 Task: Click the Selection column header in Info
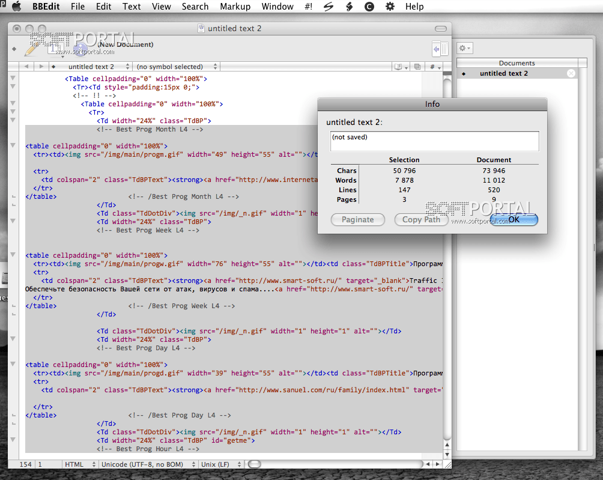pos(404,160)
